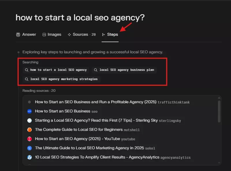Open the YouTube SEO Agency video link
Image resolution: width=231 pixels, height=171 pixels.
pyautogui.click(x=77, y=139)
